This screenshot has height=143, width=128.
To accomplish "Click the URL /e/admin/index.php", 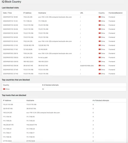I will tap(87, 66).
